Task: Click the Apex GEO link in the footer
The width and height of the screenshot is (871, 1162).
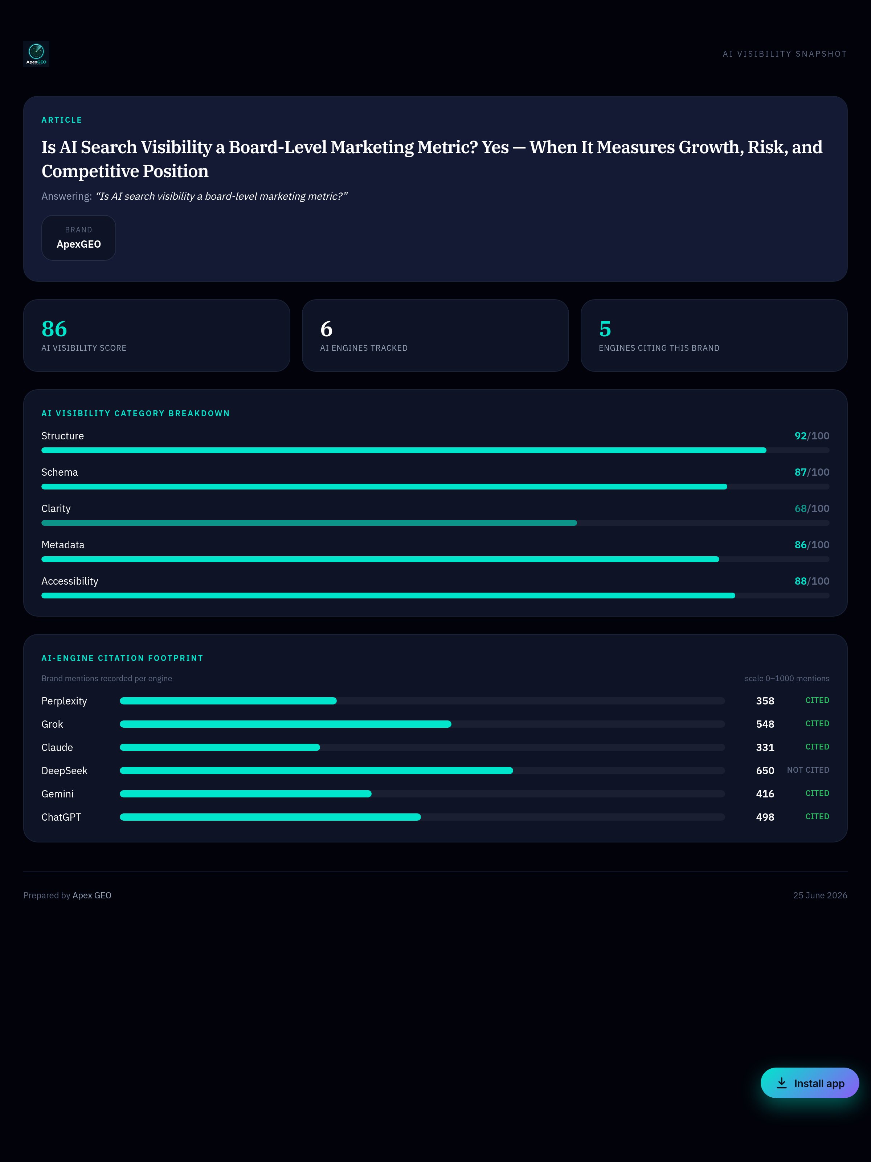Action: [x=92, y=895]
